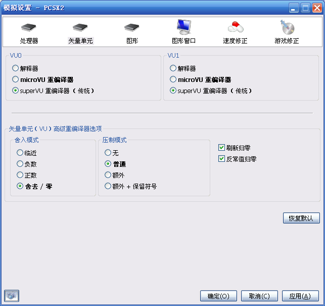Open the 游戏修正 disc icon
This screenshot has height=306, width=325.
point(287,27)
